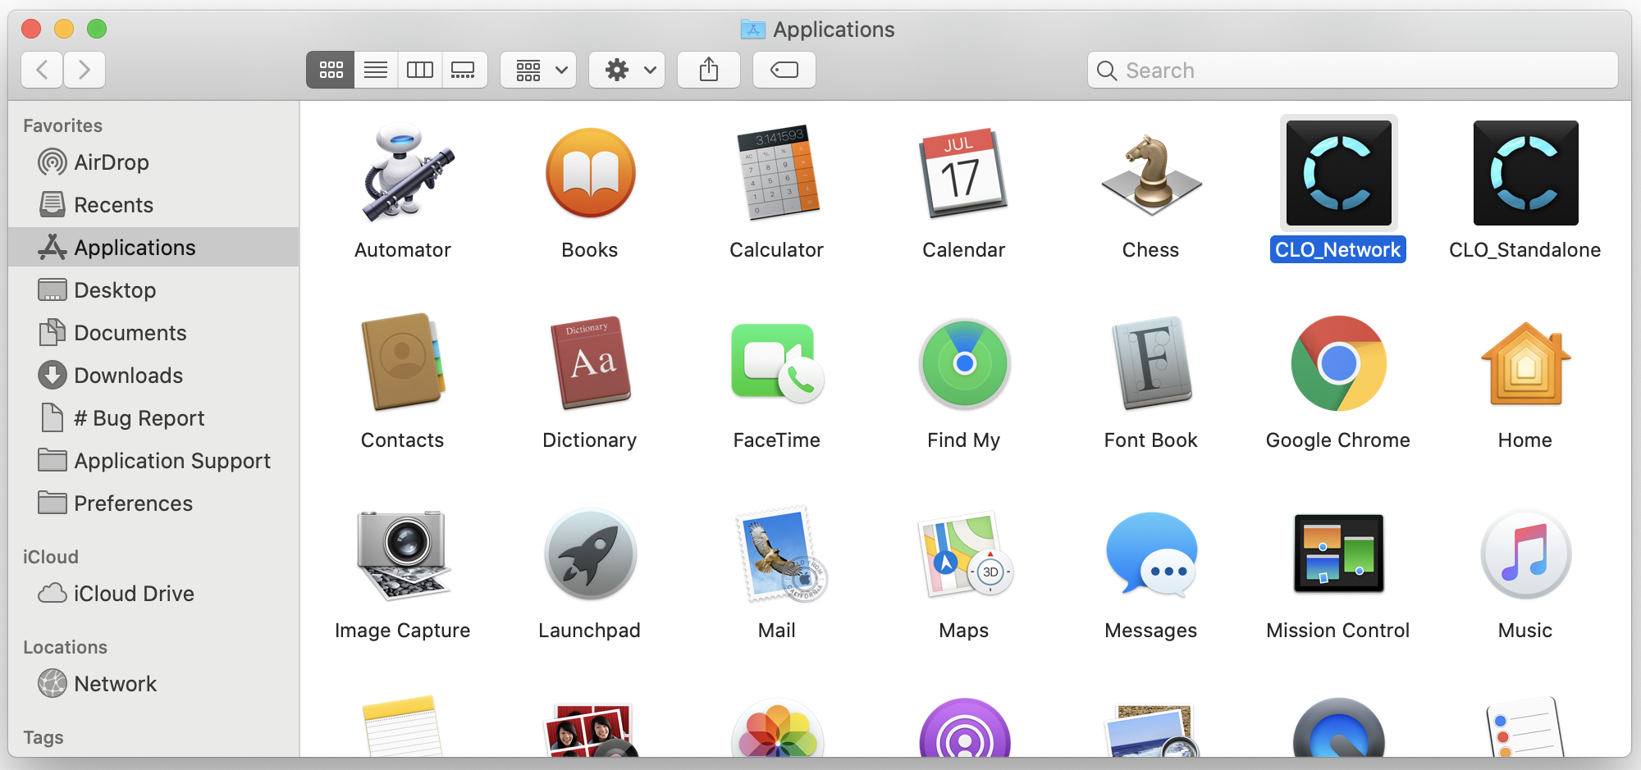
Task: Select the Dictionary app icon
Action: coord(590,362)
